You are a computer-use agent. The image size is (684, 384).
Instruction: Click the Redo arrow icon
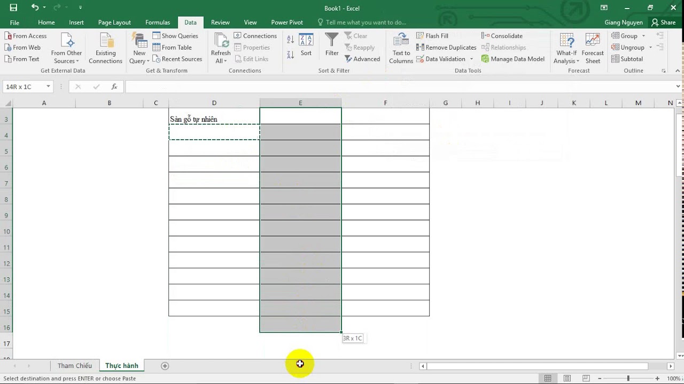tap(57, 7)
